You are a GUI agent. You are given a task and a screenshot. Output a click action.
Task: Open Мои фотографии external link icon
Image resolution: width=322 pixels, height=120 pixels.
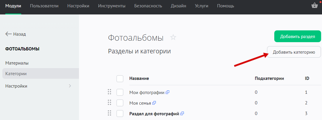[x=168, y=92]
